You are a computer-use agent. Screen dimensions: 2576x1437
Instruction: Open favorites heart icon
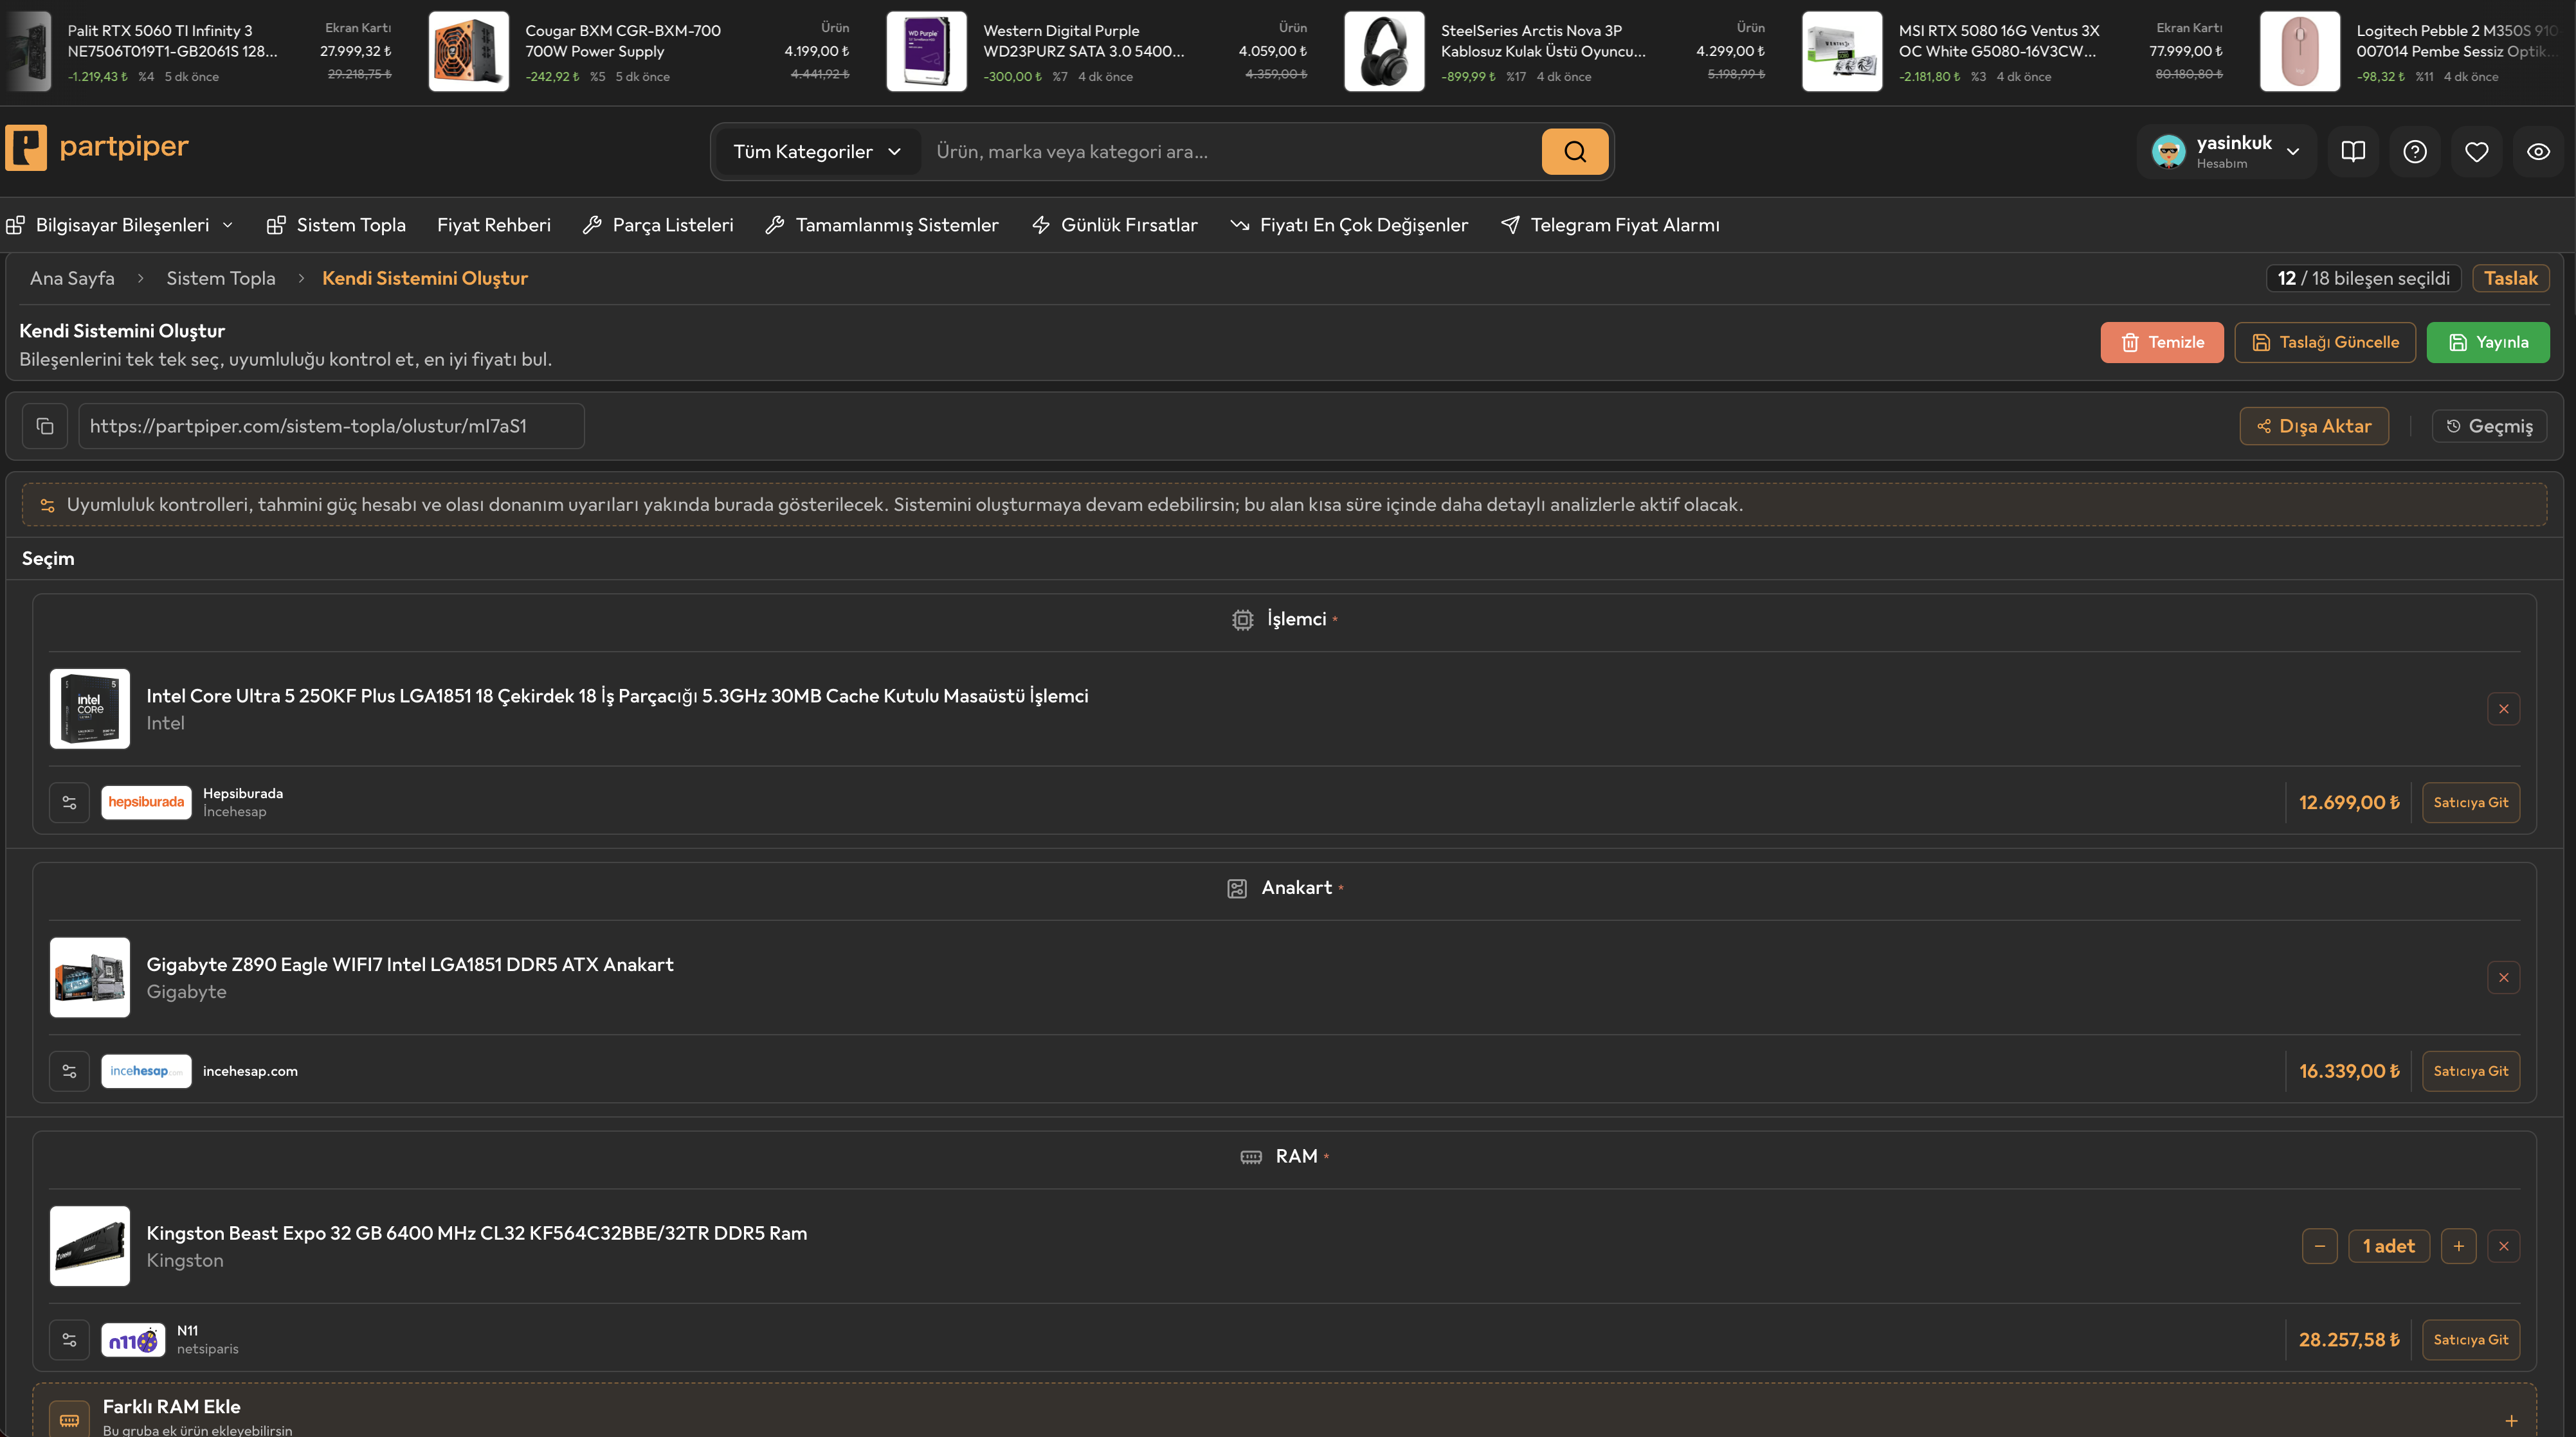coord(2477,151)
